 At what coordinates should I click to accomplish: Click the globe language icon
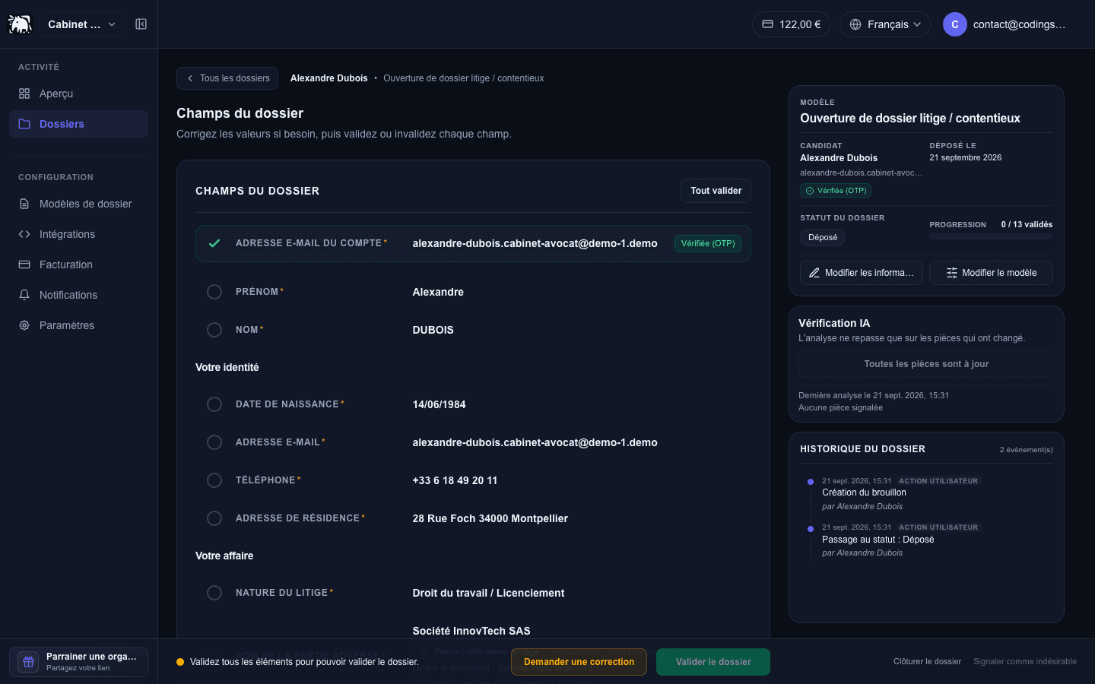pos(855,24)
